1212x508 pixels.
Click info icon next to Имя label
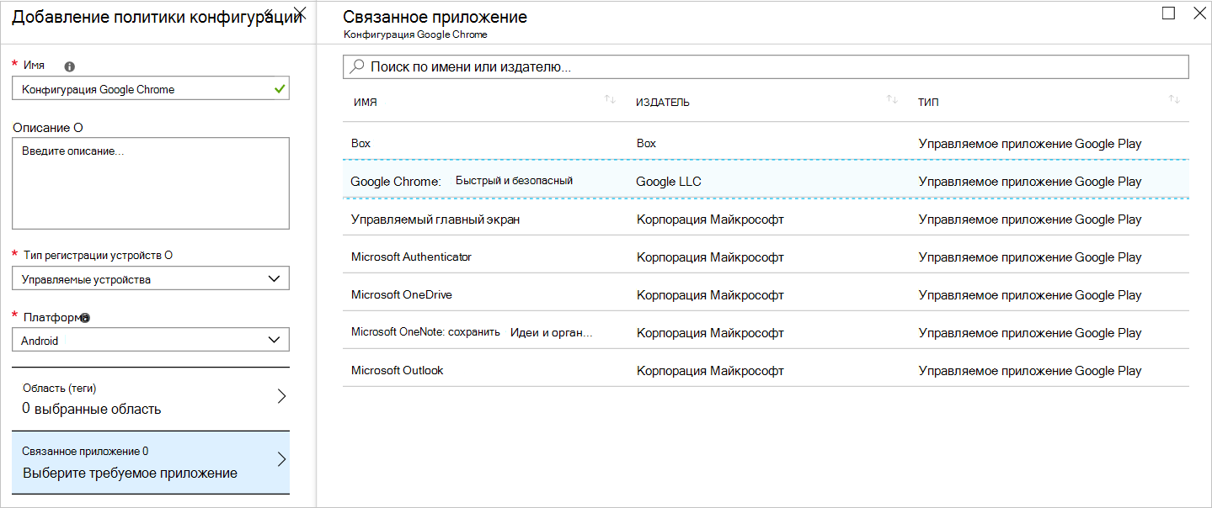pos(70,66)
